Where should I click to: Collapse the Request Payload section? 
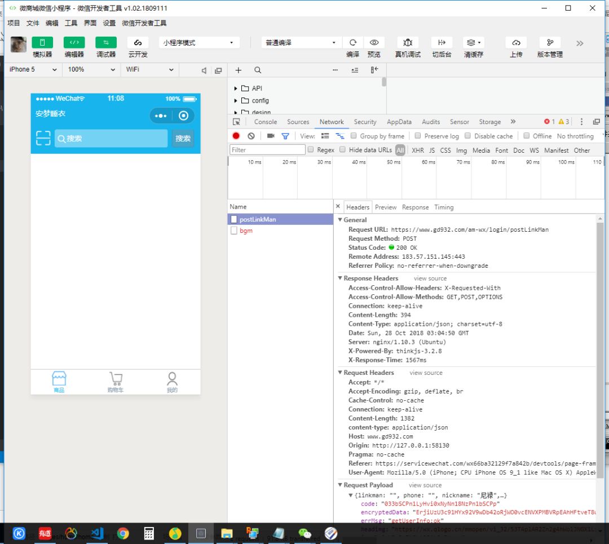pyautogui.click(x=340, y=485)
